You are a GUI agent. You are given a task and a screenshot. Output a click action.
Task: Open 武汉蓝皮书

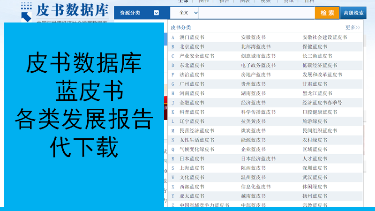pos(315,177)
